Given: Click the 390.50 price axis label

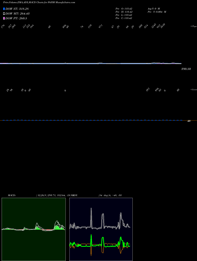Looking at the screenshot, I should [186, 69].
